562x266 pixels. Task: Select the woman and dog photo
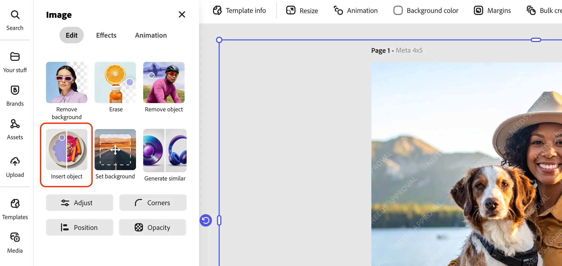(x=467, y=164)
